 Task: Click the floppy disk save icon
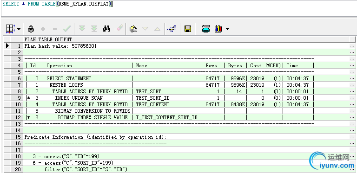coord(188,29)
